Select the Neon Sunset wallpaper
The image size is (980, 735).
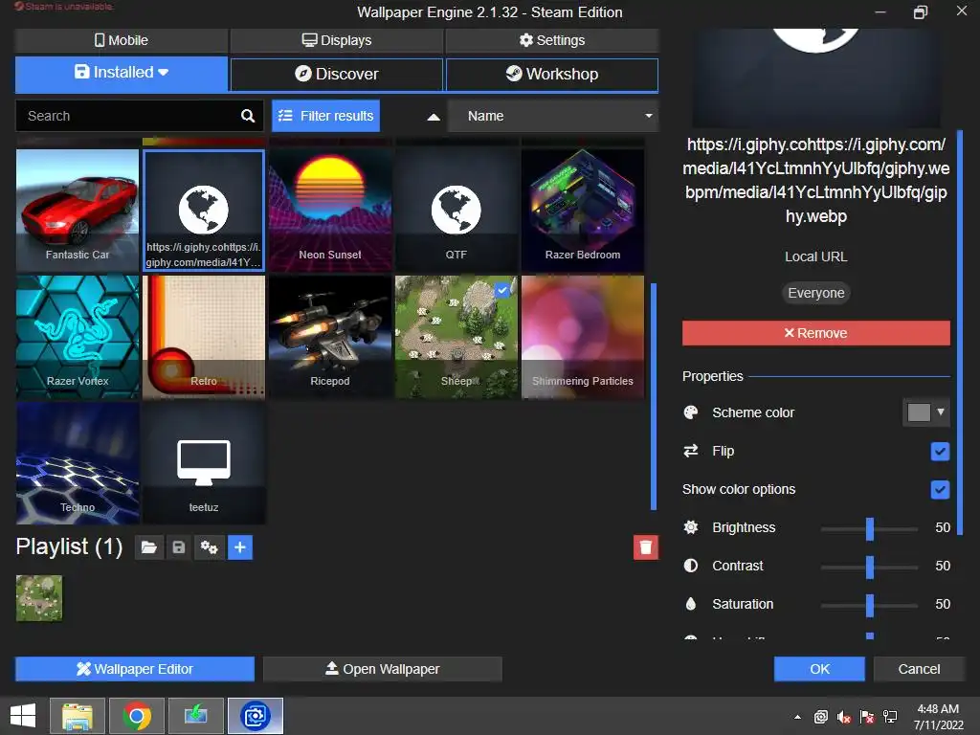click(330, 210)
